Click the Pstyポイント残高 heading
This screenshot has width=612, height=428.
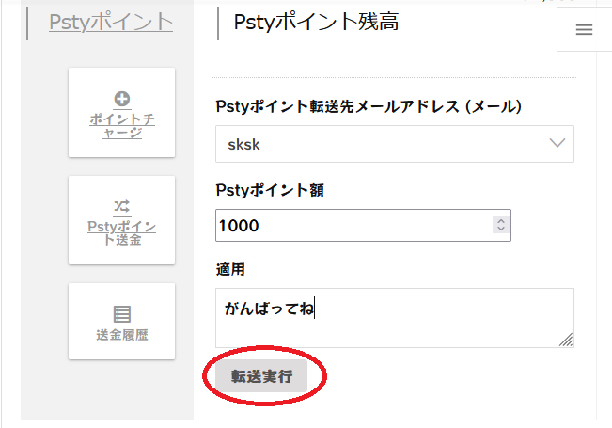tap(316, 22)
